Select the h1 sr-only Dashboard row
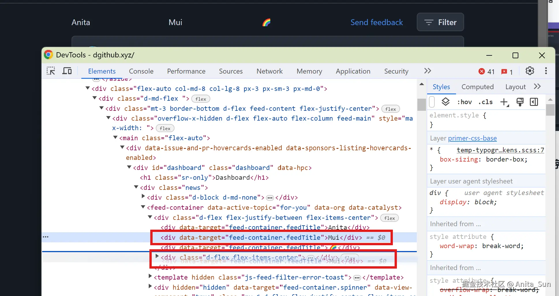Screen dimensions: 559x296 pyautogui.click(x=204, y=177)
